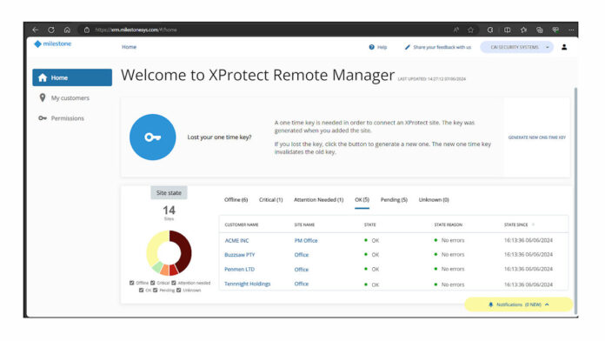Click the light green donut chart segment
605x341 pixels.
[157, 267]
